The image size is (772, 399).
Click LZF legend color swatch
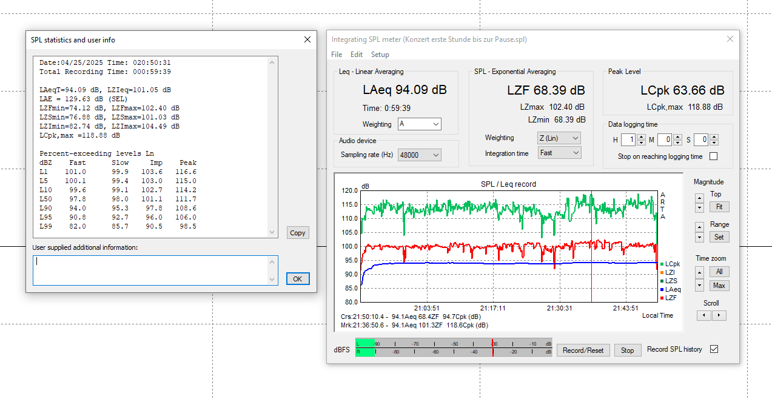[662, 298]
